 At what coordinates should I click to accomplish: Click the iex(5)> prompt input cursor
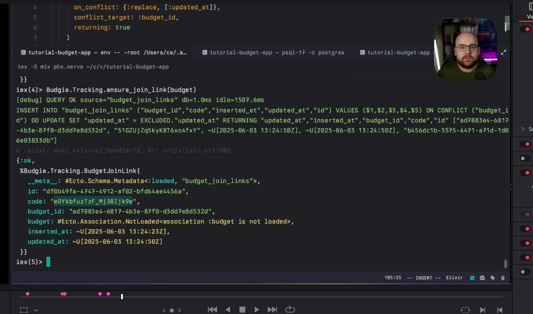(48, 262)
